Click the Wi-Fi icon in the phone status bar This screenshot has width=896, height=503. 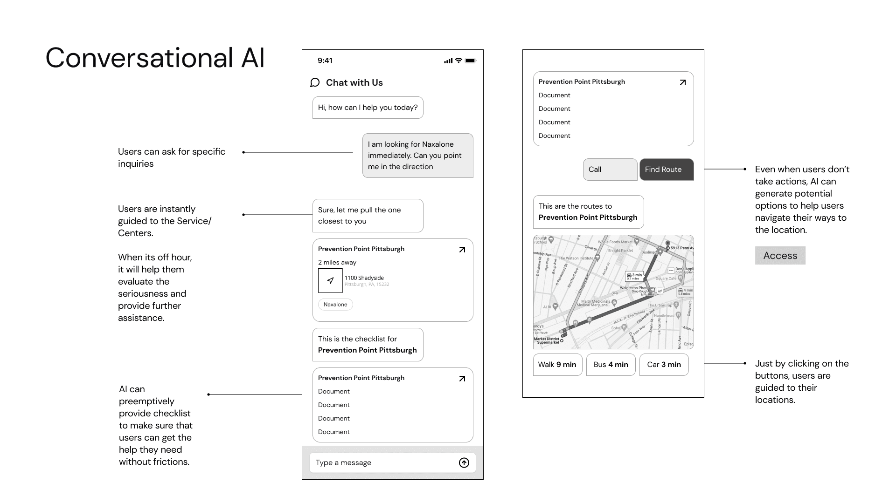click(458, 61)
